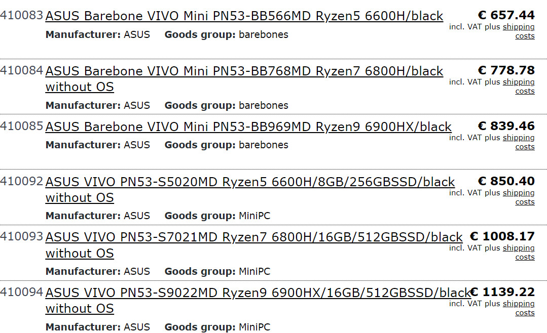Open the PN53-BB768MD Ryzen7 6800H product page
547x333 pixels.
tap(243, 71)
